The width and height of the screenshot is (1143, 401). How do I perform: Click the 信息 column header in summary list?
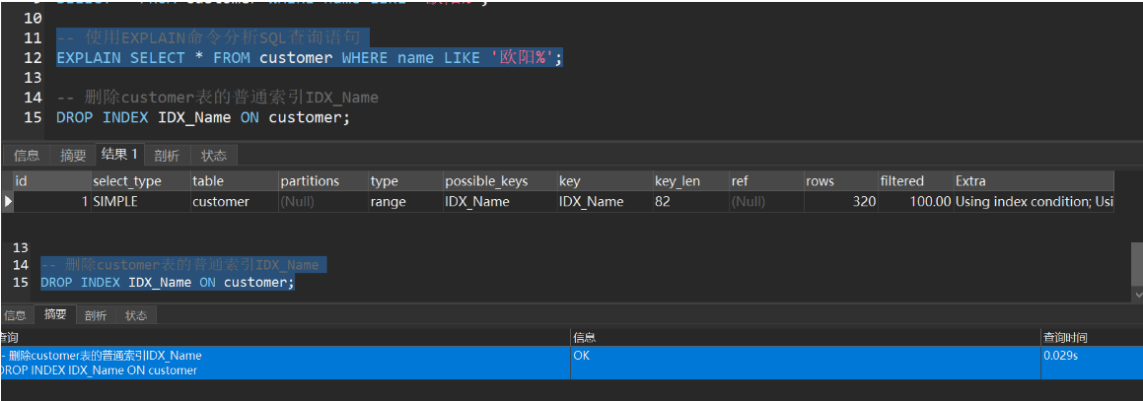click(x=805, y=338)
